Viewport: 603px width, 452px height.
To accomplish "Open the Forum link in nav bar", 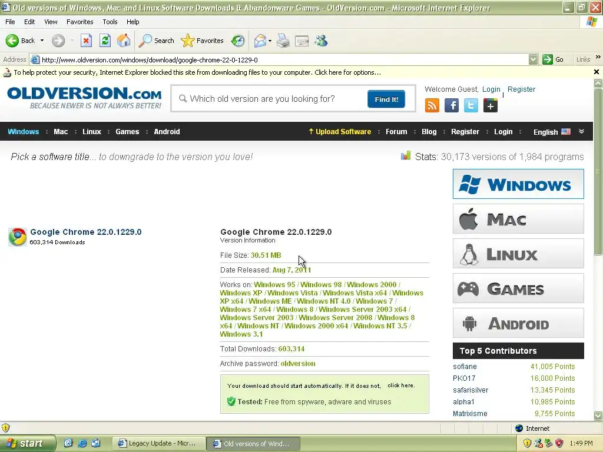I will click(x=396, y=131).
